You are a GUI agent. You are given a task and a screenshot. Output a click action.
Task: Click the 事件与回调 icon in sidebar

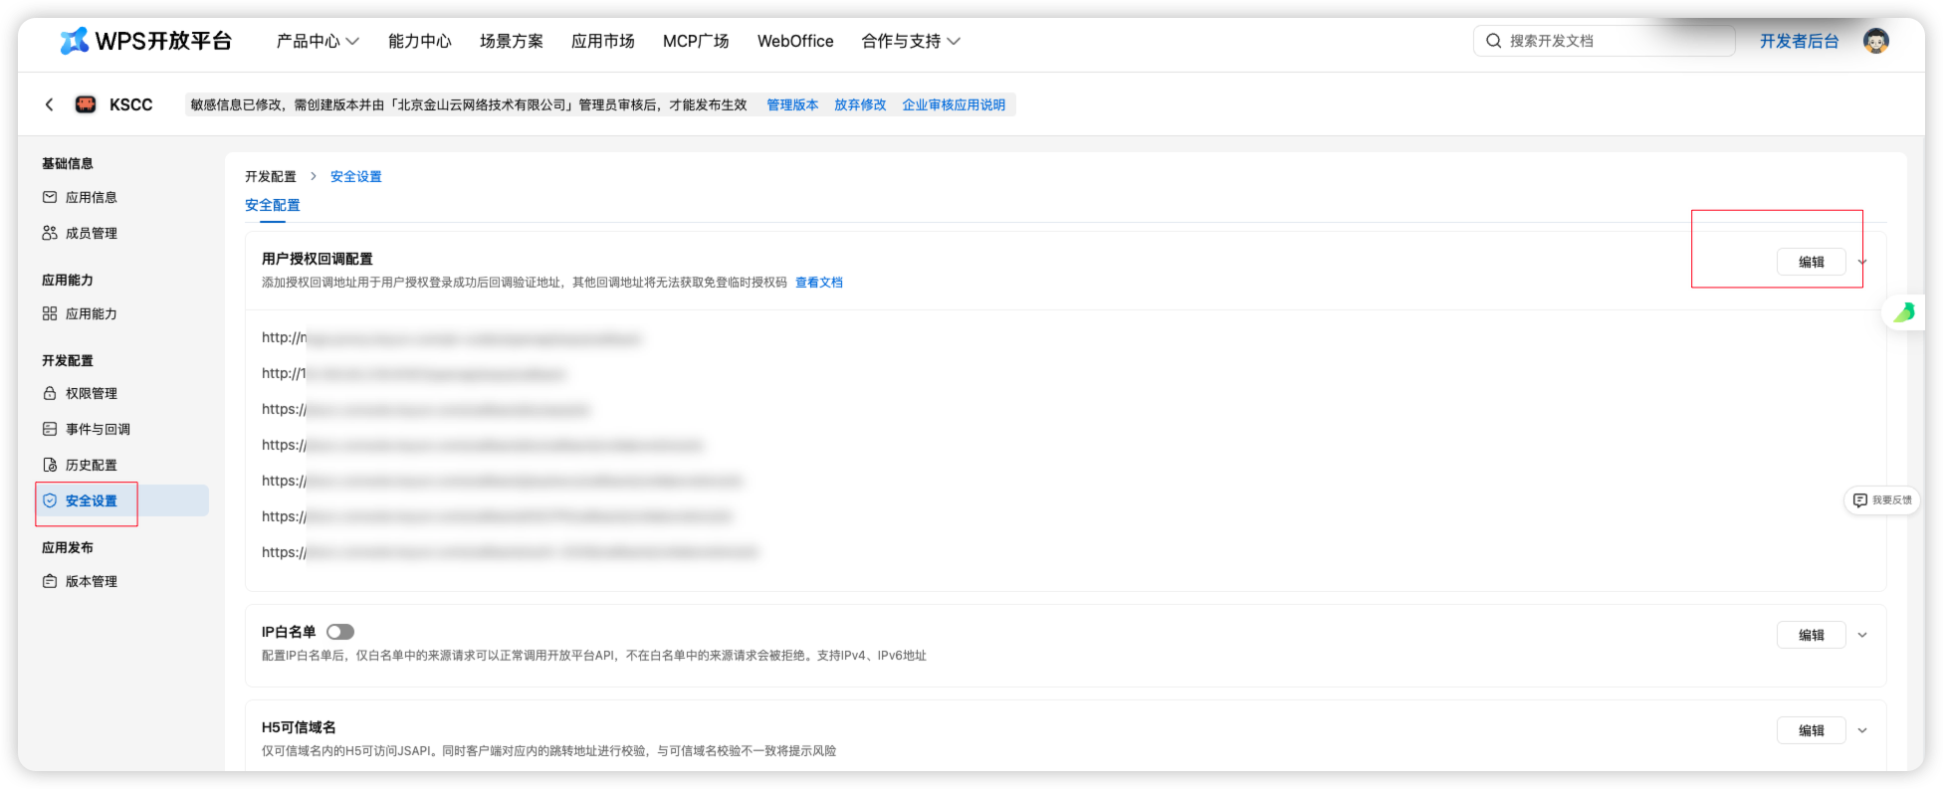(50, 429)
